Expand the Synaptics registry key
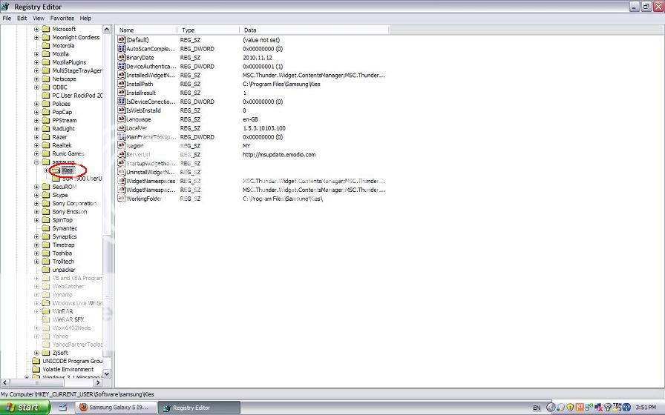The image size is (665, 415). click(x=36, y=236)
